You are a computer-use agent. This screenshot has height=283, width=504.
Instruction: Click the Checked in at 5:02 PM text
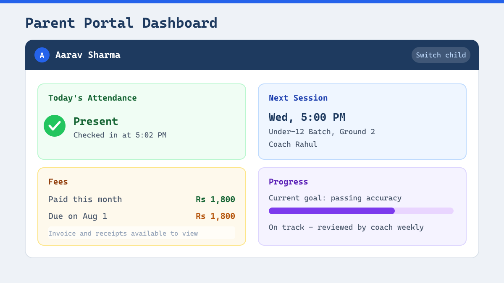coord(120,135)
